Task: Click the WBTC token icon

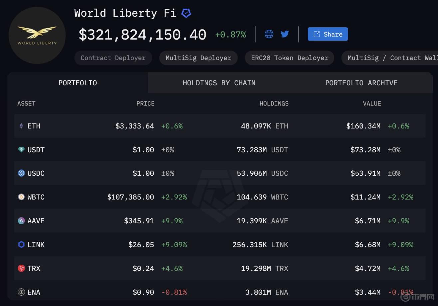Action: [x=21, y=197]
